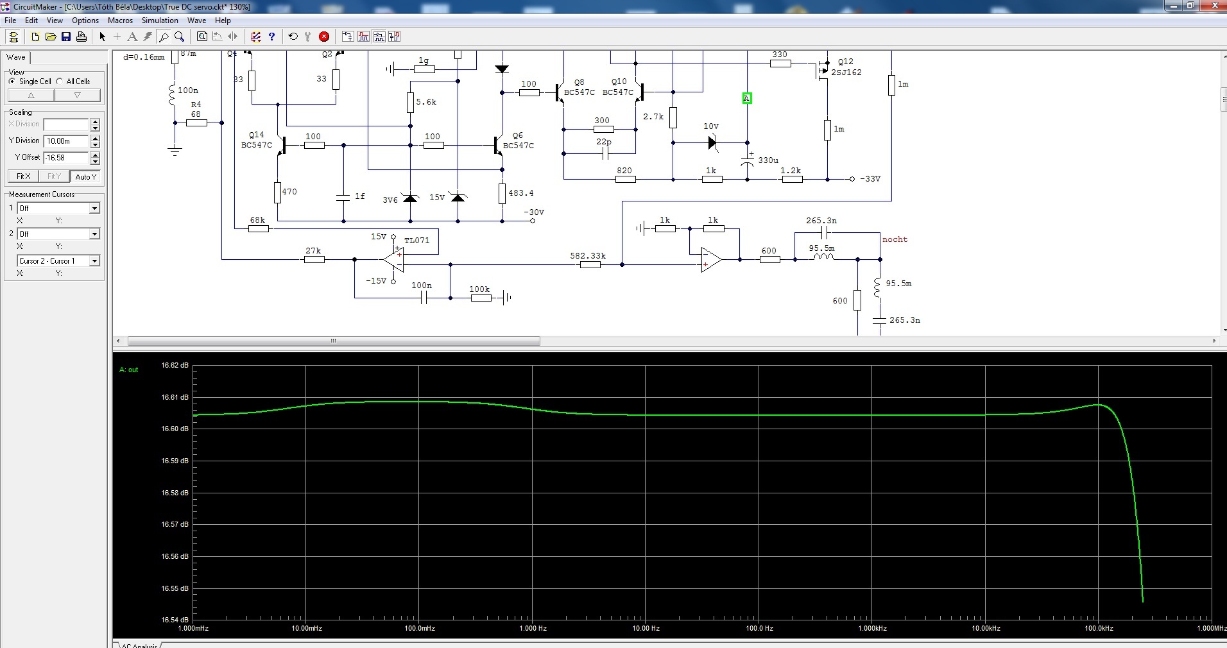Click the blue question mark help icon
Screen dimensions: 1227x648
[271, 37]
